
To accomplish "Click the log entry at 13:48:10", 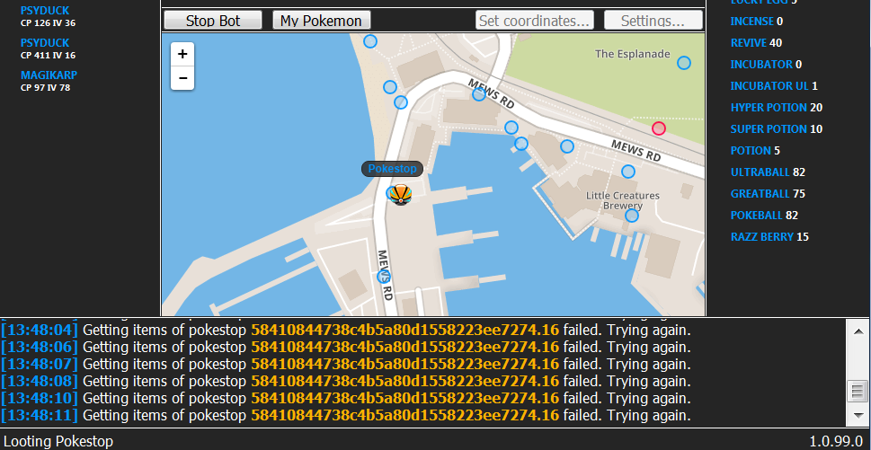I will 345,399.
